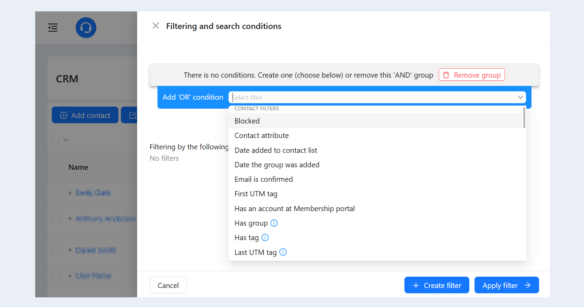Image resolution: width=584 pixels, height=307 pixels.
Task: Check the third contact row checkbox
Action: pos(56,249)
